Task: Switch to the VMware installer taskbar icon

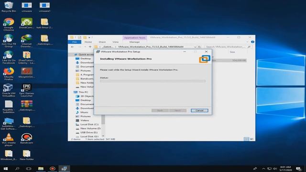Action: coord(64,169)
